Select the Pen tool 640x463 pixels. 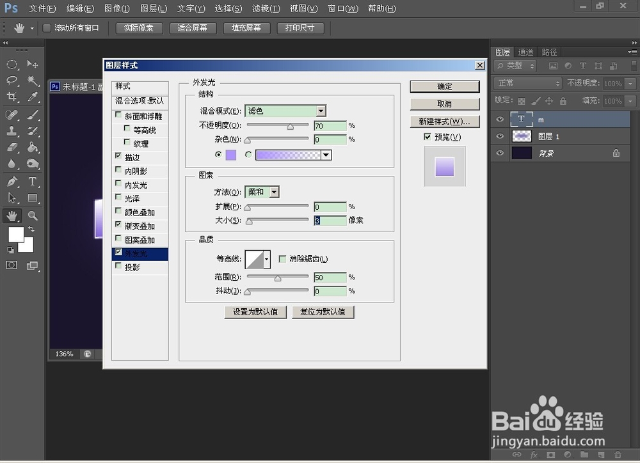click(12, 181)
